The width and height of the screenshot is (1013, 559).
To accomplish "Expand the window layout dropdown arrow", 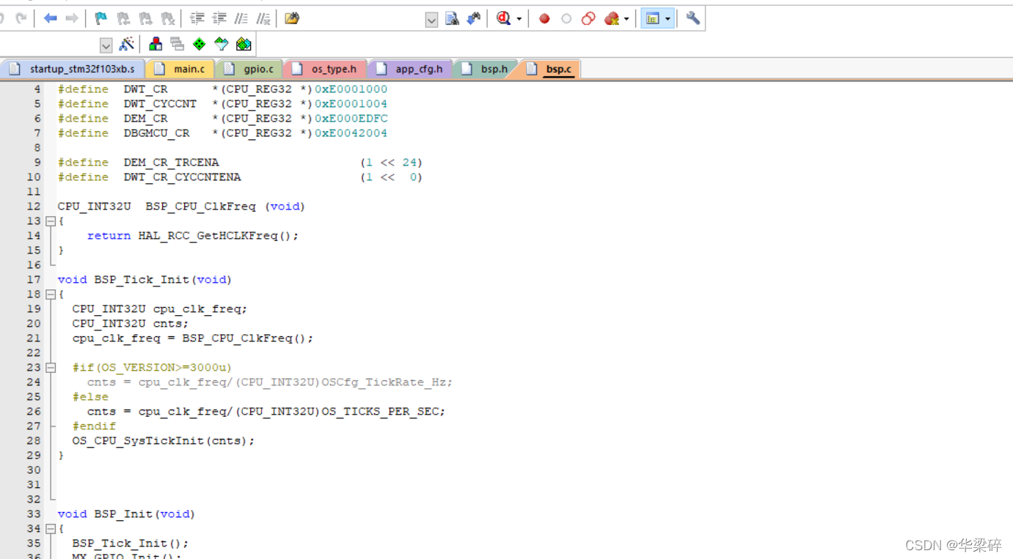I will 668,19.
